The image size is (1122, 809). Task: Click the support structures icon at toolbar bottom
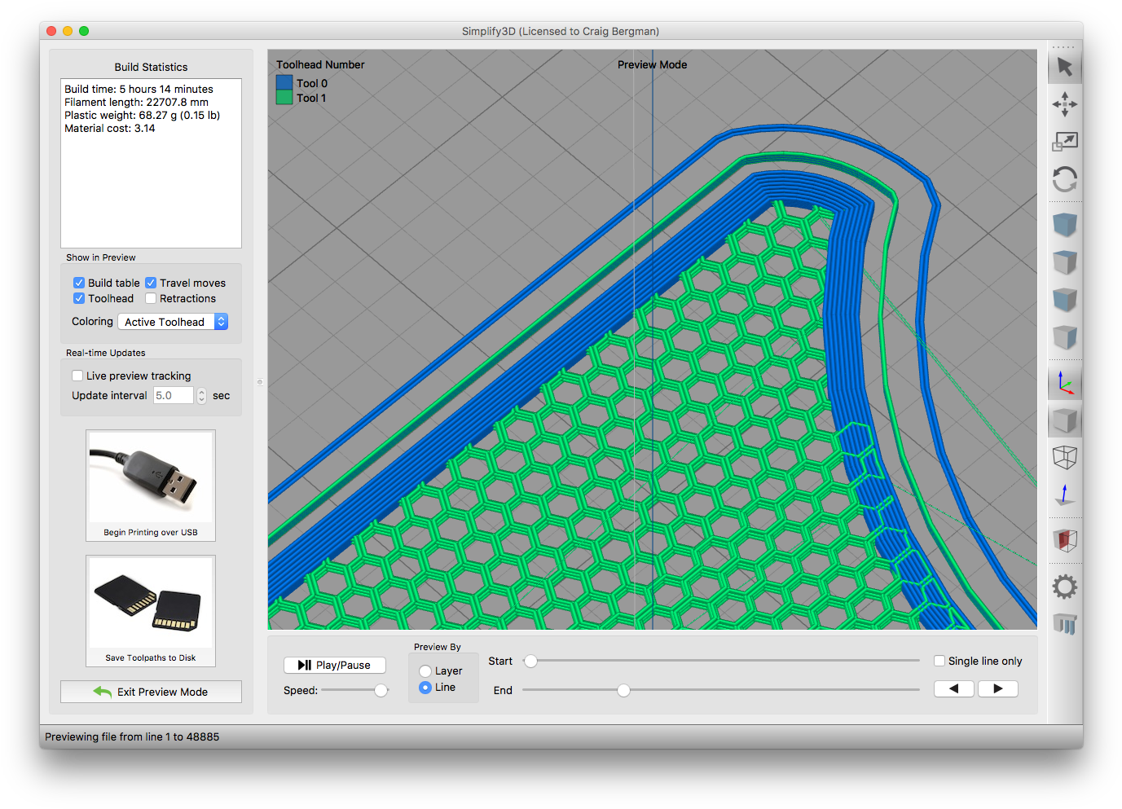1065,623
